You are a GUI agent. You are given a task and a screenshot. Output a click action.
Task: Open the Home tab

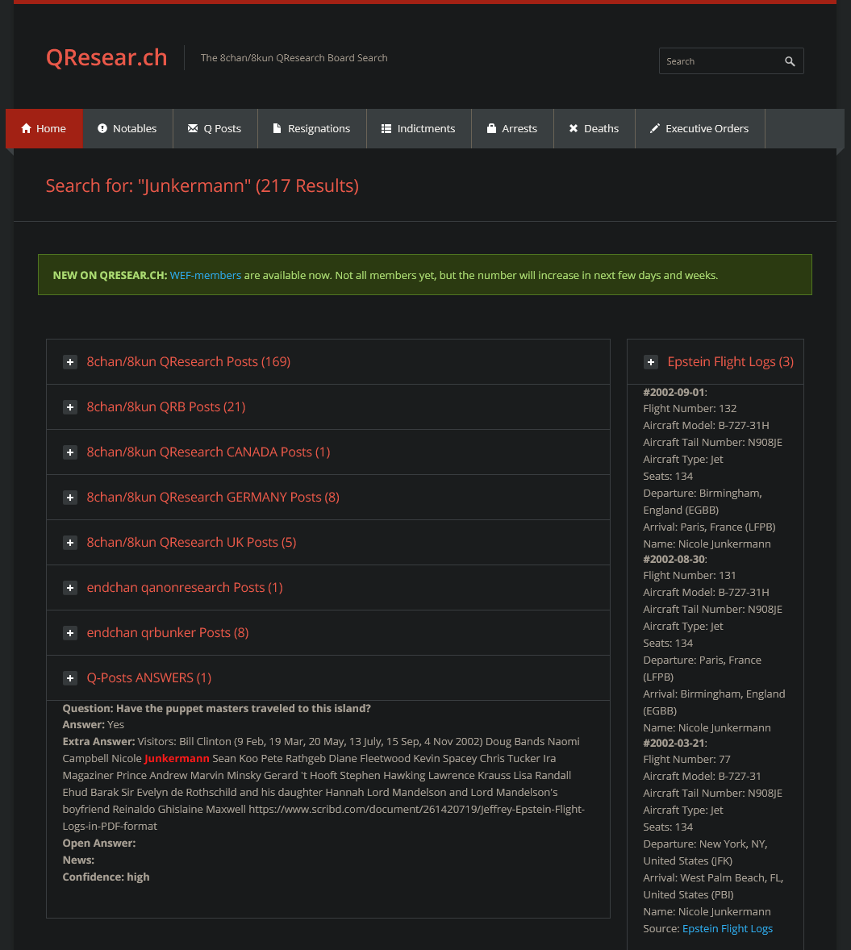[x=44, y=128]
